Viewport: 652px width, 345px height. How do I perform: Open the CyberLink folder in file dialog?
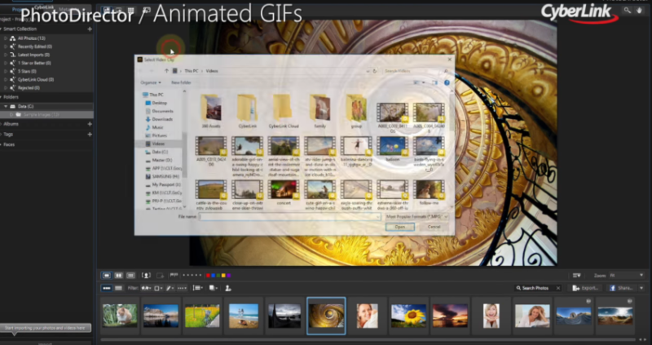pyautogui.click(x=247, y=112)
